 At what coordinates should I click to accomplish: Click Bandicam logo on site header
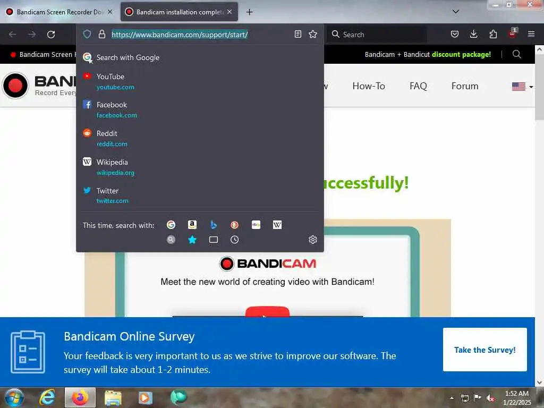coord(39,86)
